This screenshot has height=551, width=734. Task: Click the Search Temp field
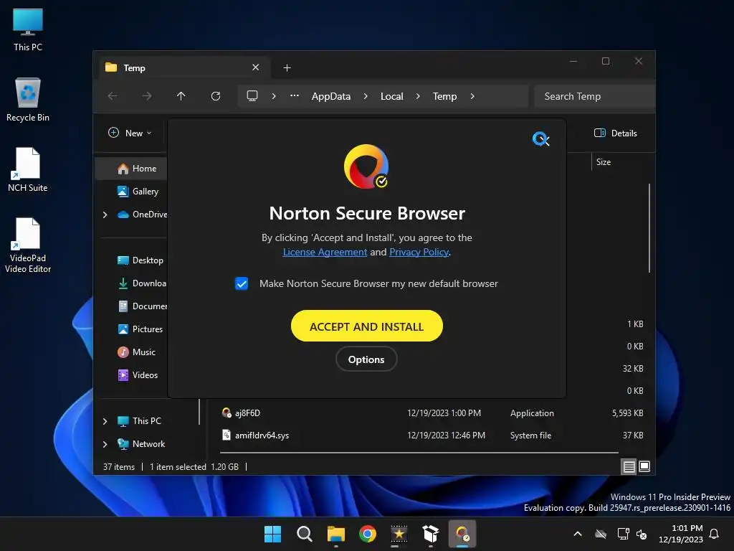click(x=594, y=96)
